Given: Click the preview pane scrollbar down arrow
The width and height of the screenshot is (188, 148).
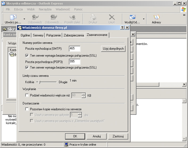Looking at the screenshot, I should click(x=184, y=139).
